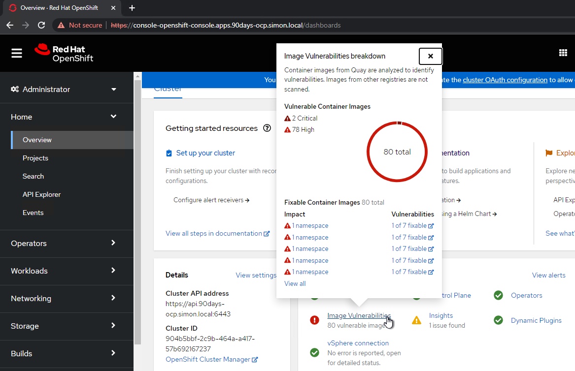This screenshot has height=371, width=575.
Task: Click the browser address bar URL
Action: tap(226, 25)
